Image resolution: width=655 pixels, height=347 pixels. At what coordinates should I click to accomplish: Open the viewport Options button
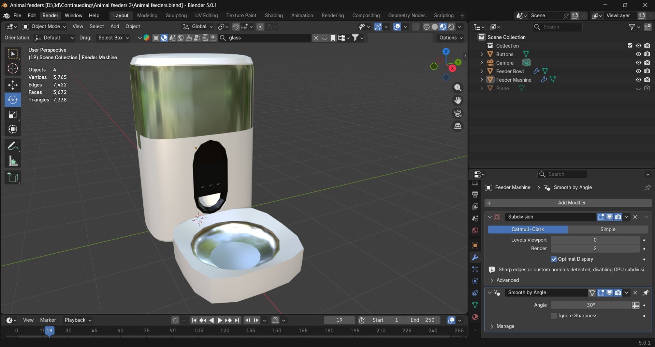[x=450, y=38]
